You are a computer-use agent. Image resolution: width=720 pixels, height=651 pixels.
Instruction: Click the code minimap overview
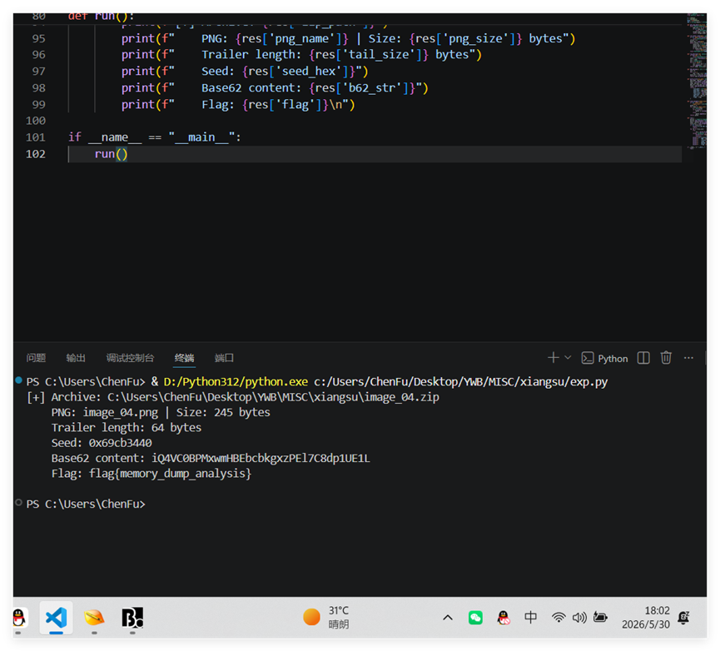click(x=697, y=81)
